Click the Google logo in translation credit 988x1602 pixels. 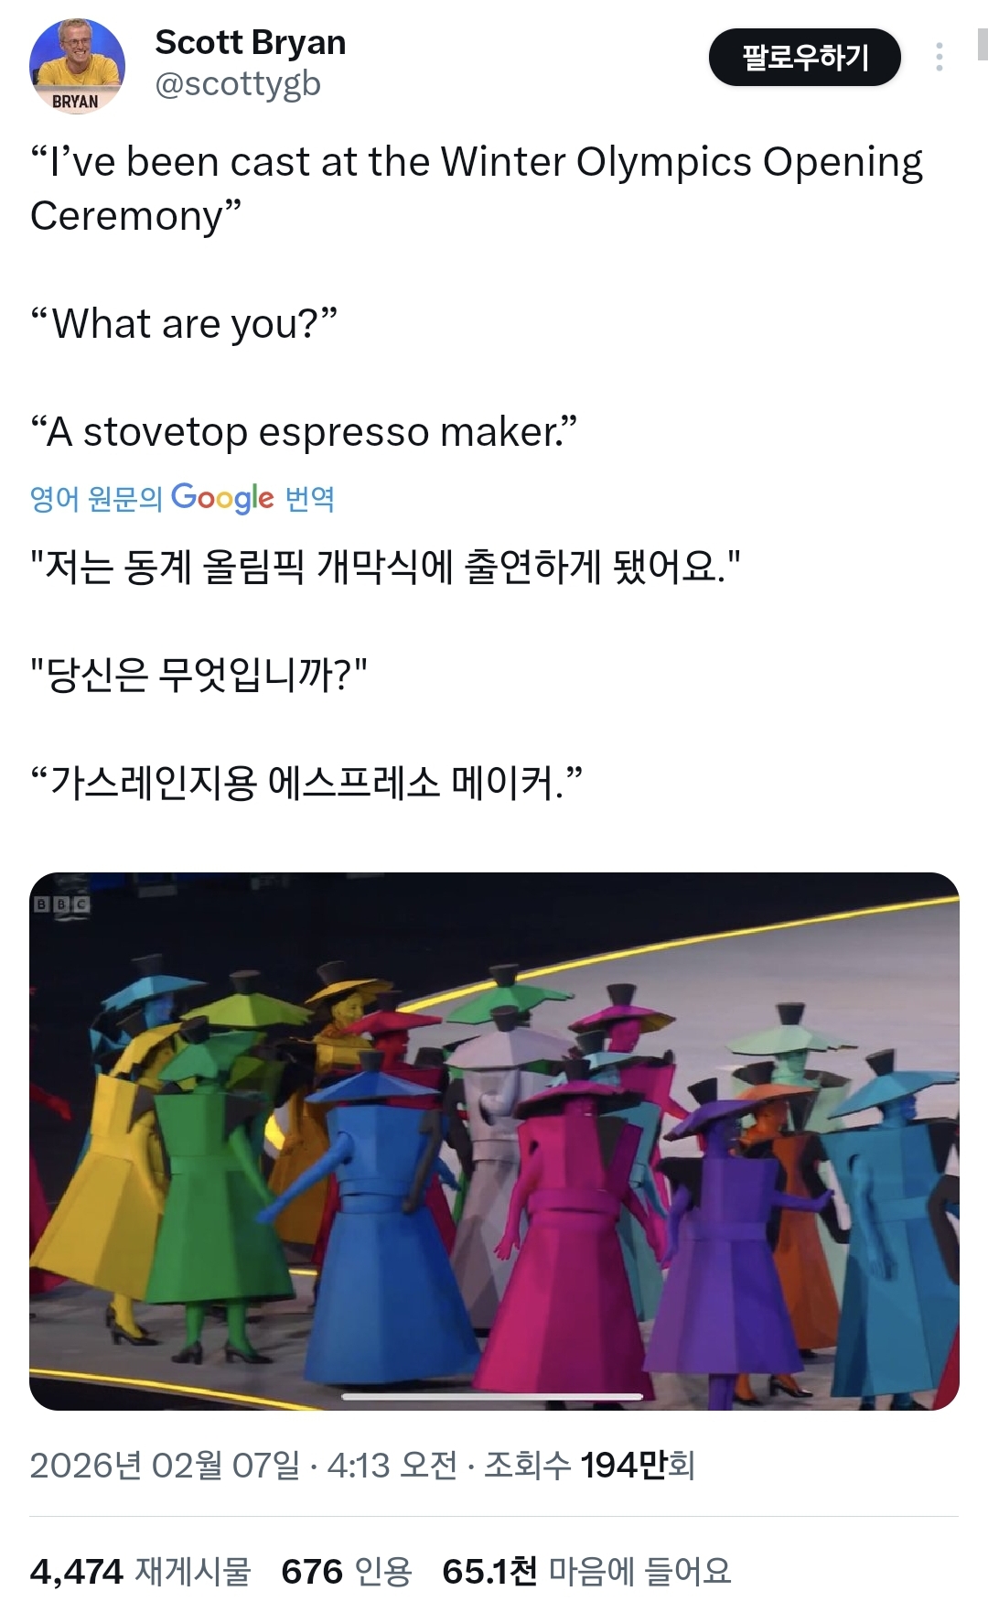click(222, 498)
